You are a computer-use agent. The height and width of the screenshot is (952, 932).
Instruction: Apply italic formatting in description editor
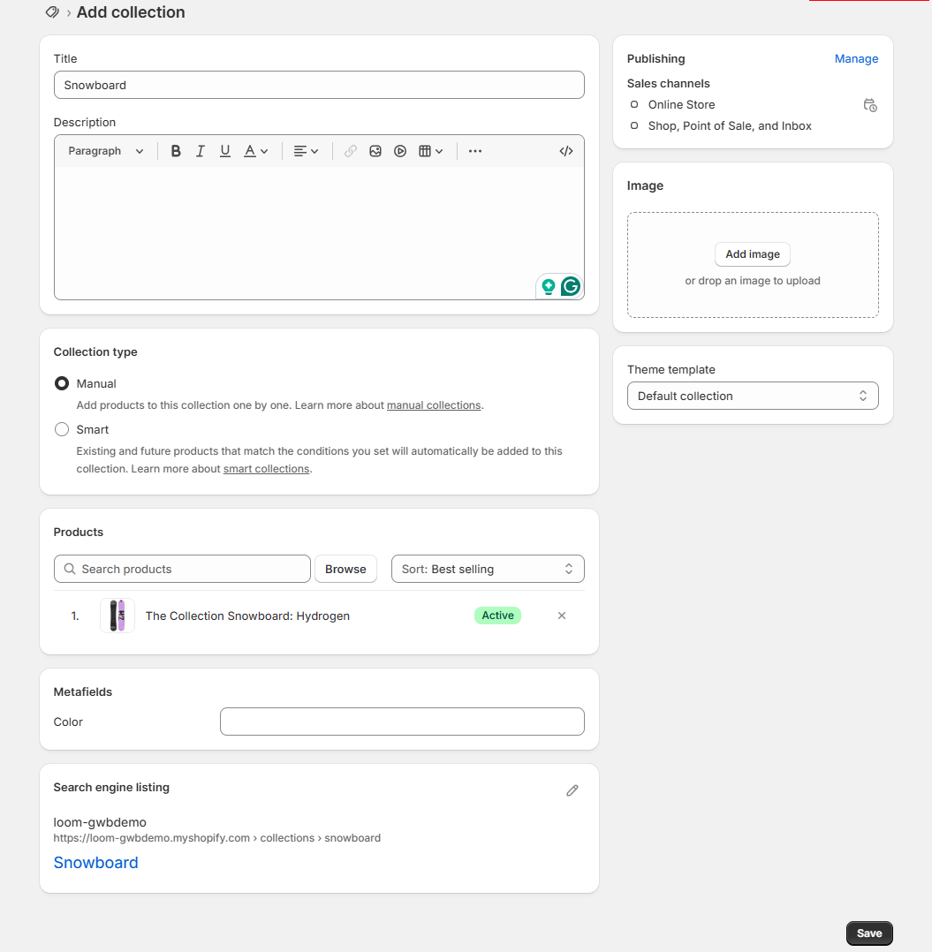pos(201,151)
